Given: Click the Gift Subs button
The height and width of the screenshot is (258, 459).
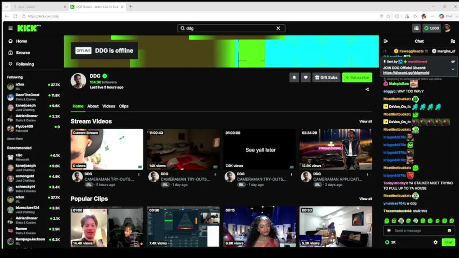Looking at the screenshot, I should (x=326, y=77).
